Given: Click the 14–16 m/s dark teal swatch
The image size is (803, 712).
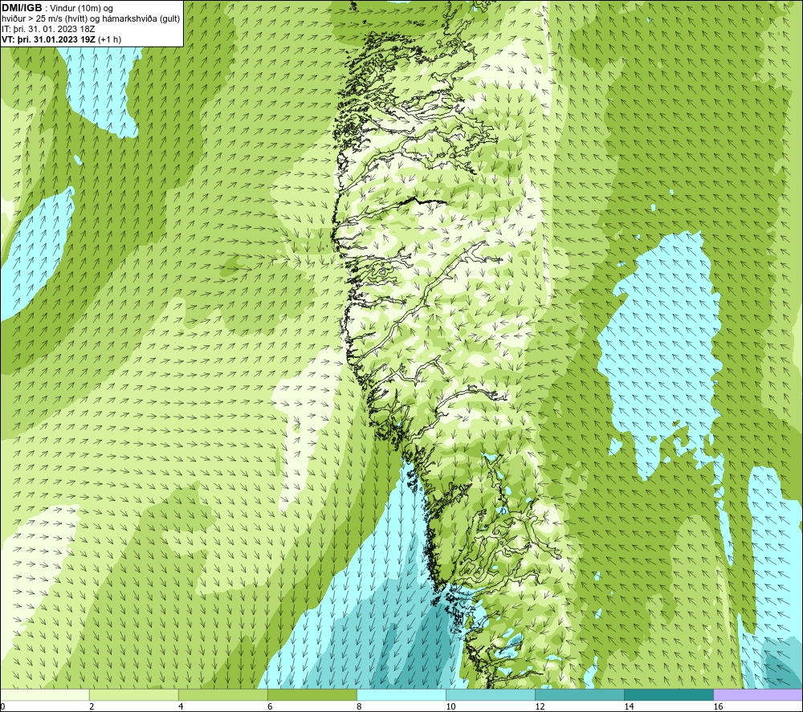Looking at the screenshot, I should click(669, 694).
